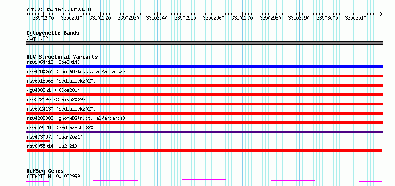Open variant nsv6524130 (Sedlazeck2020) label
This screenshot has height=186, width=395.
point(61,109)
